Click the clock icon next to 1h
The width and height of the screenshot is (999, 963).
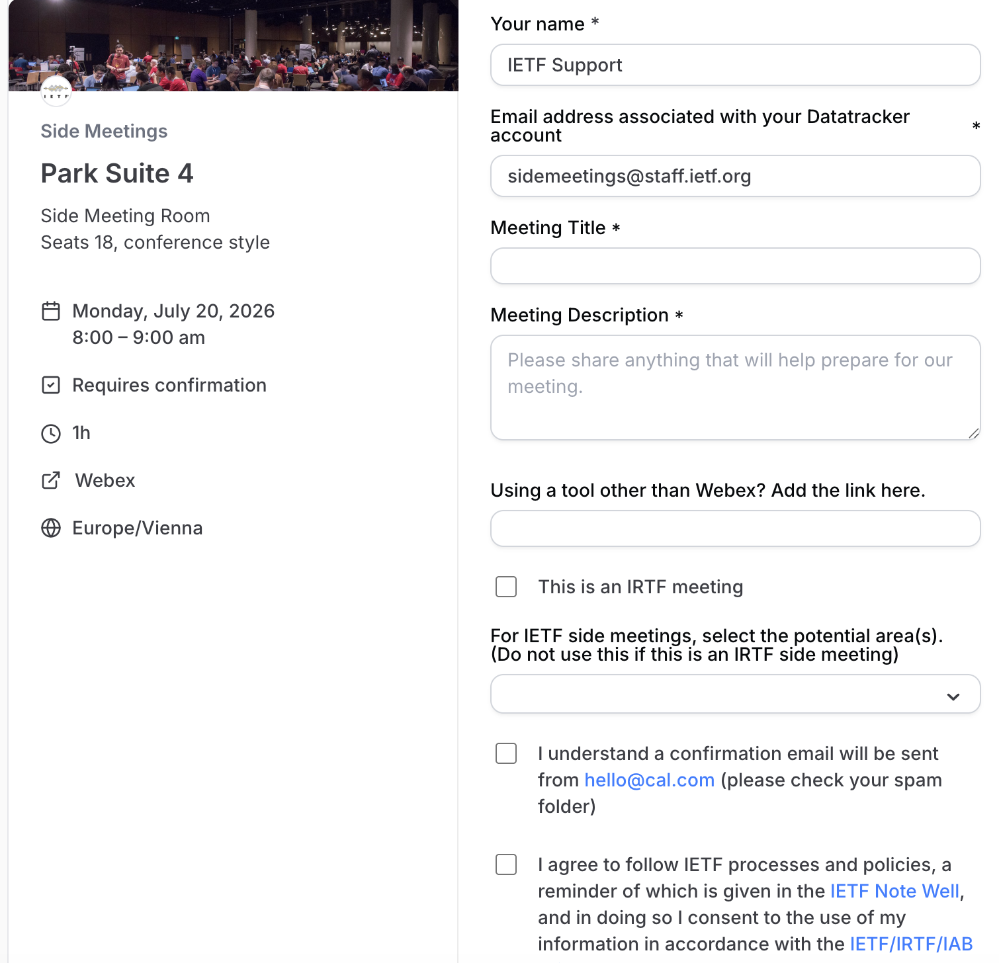(x=51, y=433)
